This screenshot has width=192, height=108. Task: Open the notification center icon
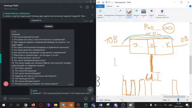[x=187, y=105]
